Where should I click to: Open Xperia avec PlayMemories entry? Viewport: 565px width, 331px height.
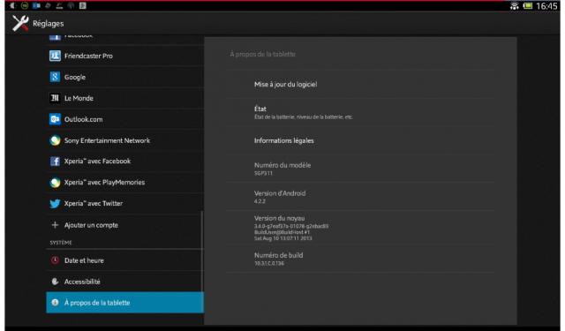pyautogui.click(x=124, y=182)
